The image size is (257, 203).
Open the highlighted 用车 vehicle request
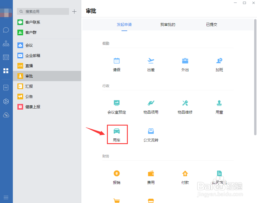[x=117, y=134]
